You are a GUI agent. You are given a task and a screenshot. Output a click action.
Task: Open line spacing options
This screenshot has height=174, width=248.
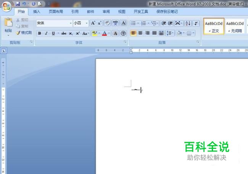[170, 33]
